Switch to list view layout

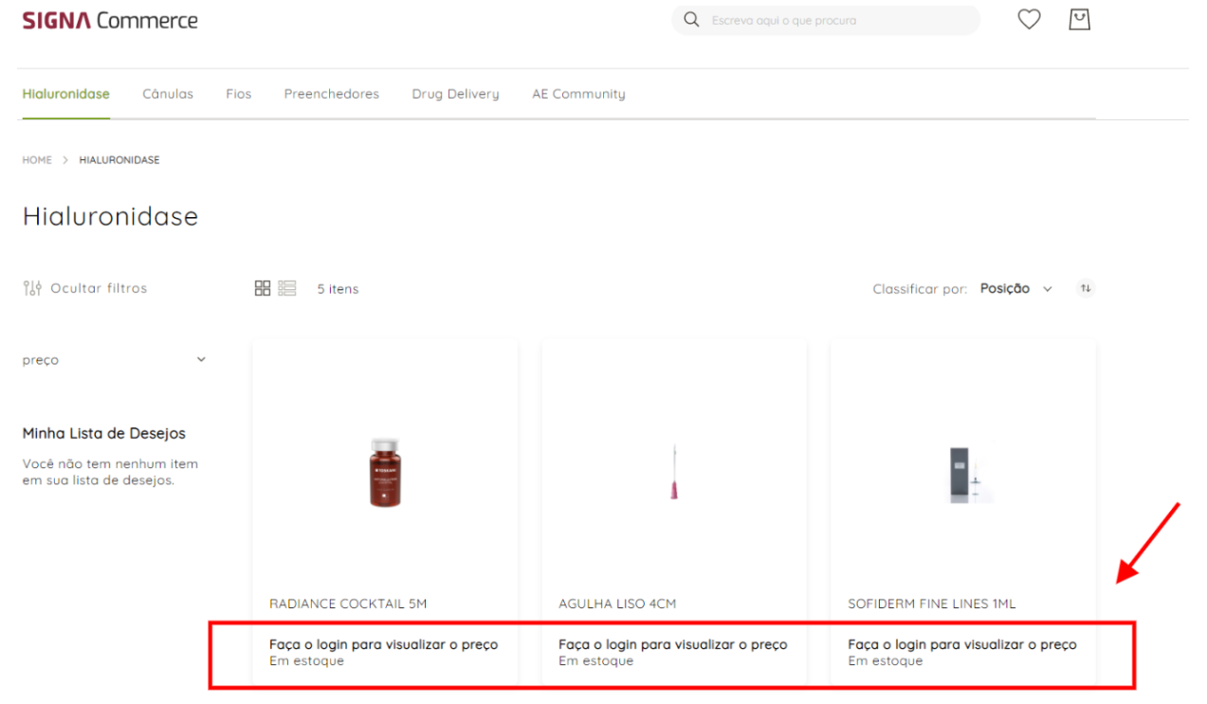(287, 288)
